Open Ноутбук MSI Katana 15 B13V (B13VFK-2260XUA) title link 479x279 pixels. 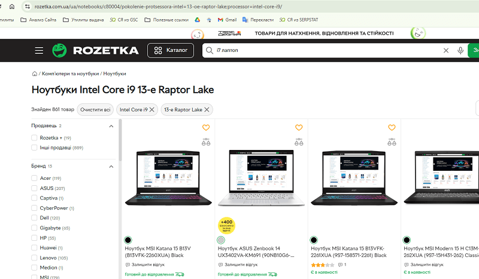click(x=157, y=252)
